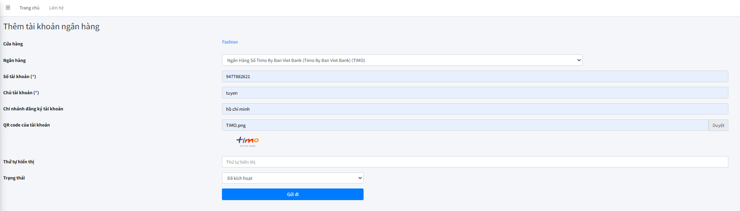Viewport: 740px width, 211px height.
Task: Click the Timo logo image preview
Action: [248, 141]
